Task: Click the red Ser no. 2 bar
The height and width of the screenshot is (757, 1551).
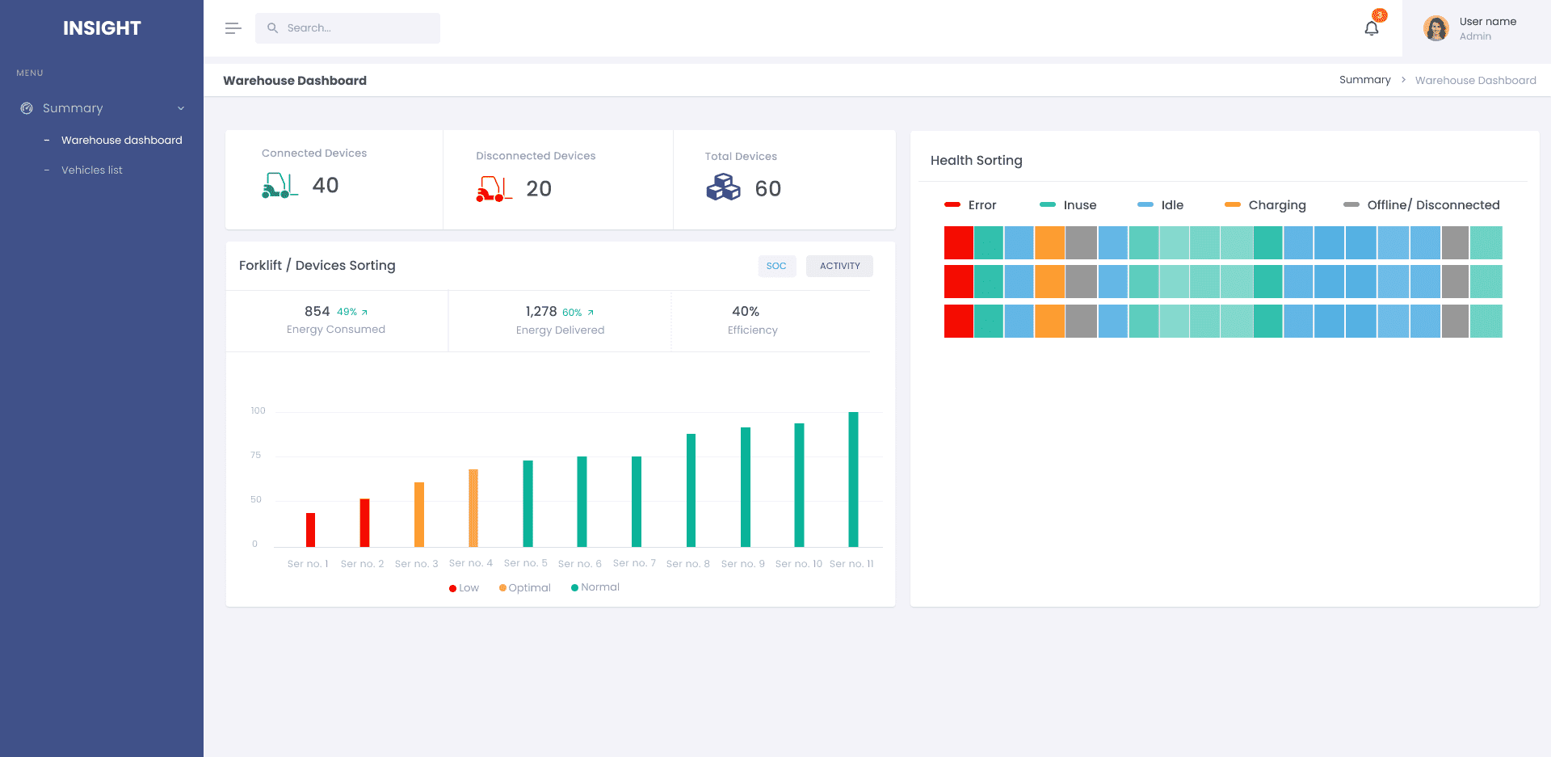Action: pyautogui.click(x=364, y=523)
